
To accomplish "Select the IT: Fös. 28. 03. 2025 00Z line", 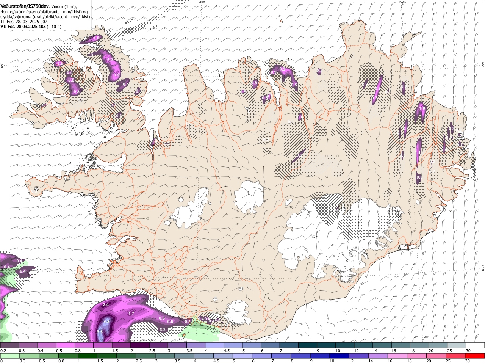I will tap(24, 22).
